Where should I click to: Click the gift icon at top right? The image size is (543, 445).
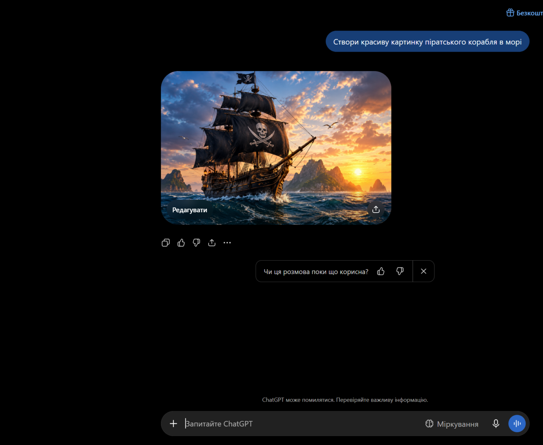(x=510, y=13)
